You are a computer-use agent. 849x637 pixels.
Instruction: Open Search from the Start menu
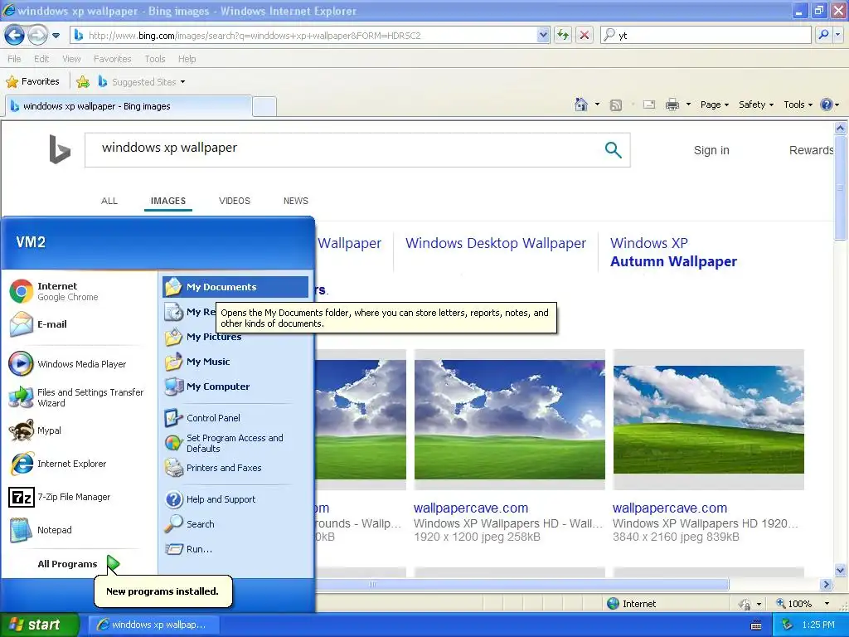(235, 524)
